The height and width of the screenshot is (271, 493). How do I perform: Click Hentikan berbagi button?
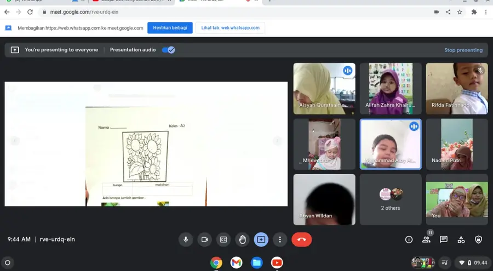(170, 28)
